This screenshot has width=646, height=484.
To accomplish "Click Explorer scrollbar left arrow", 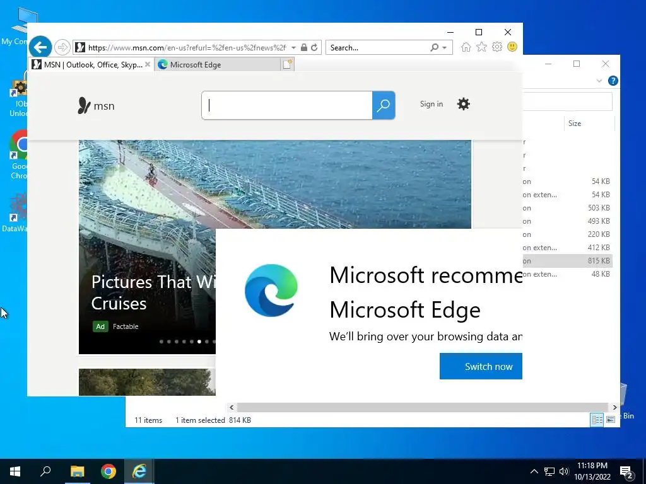I will [232, 408].
